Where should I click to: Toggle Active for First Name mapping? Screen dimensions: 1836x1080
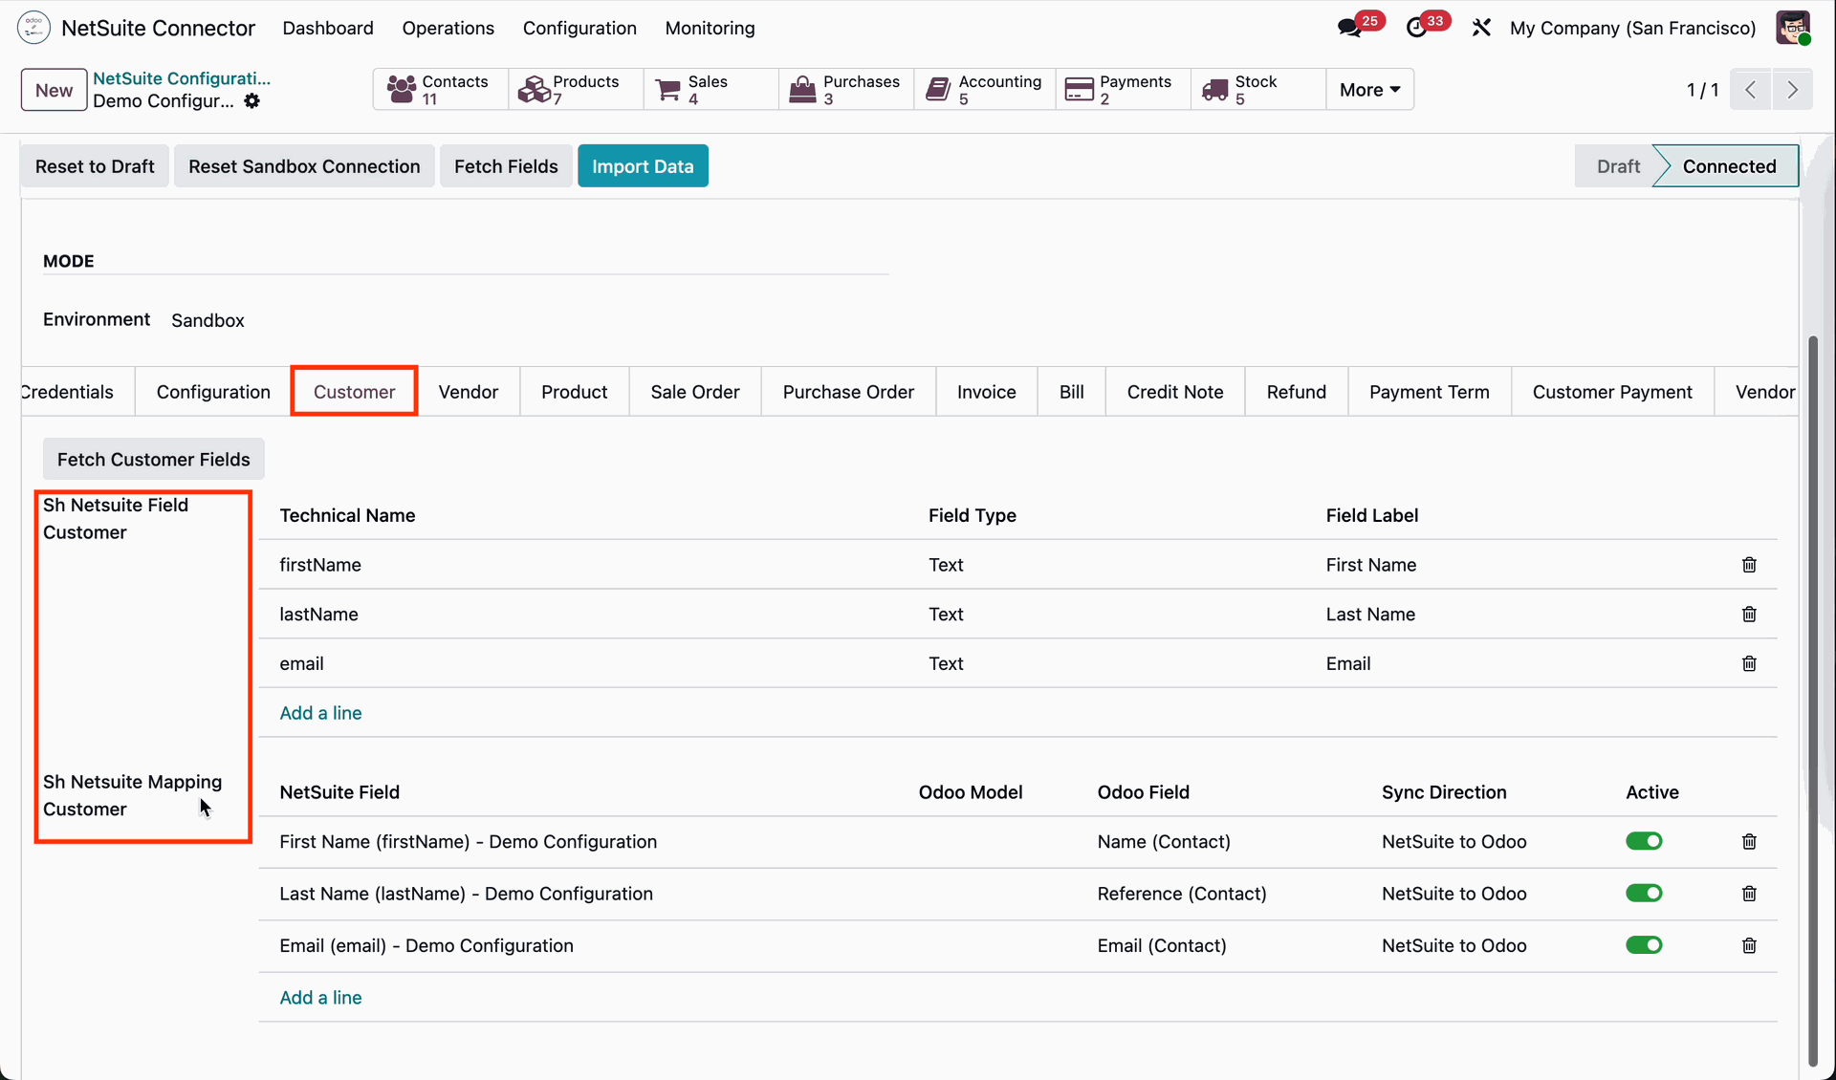click(1644, 841)
